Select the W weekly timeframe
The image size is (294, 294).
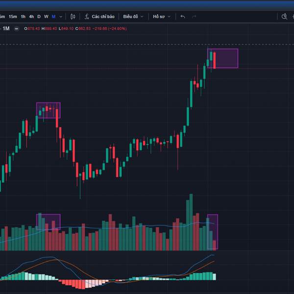click(46, 17)
